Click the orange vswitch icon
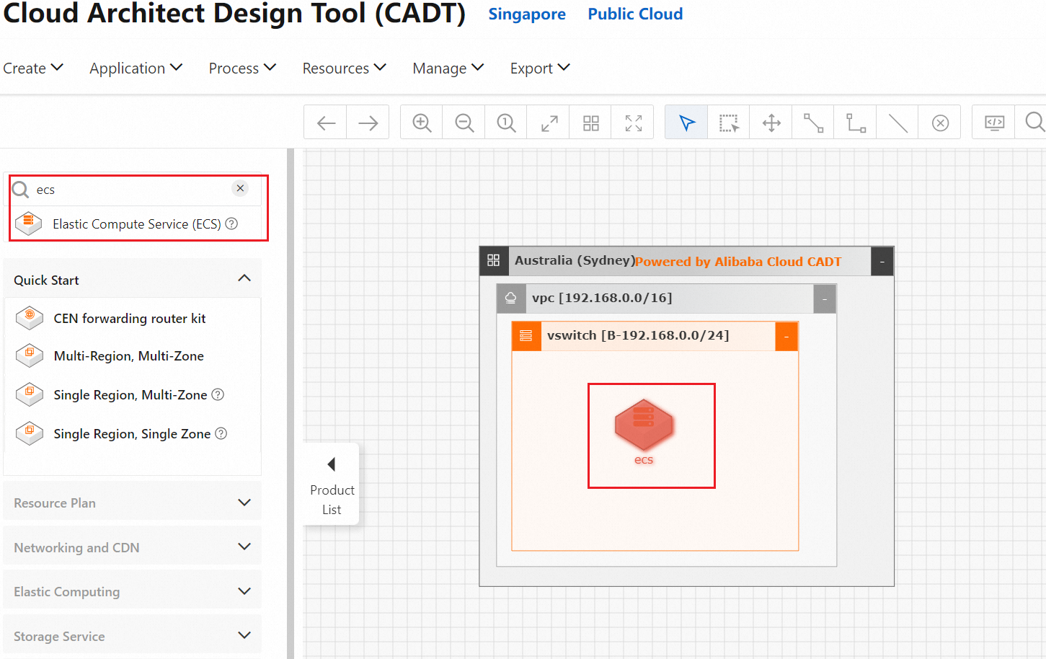Image resolution: width=1046 pixels, height=659 pixels. [526, 336]
